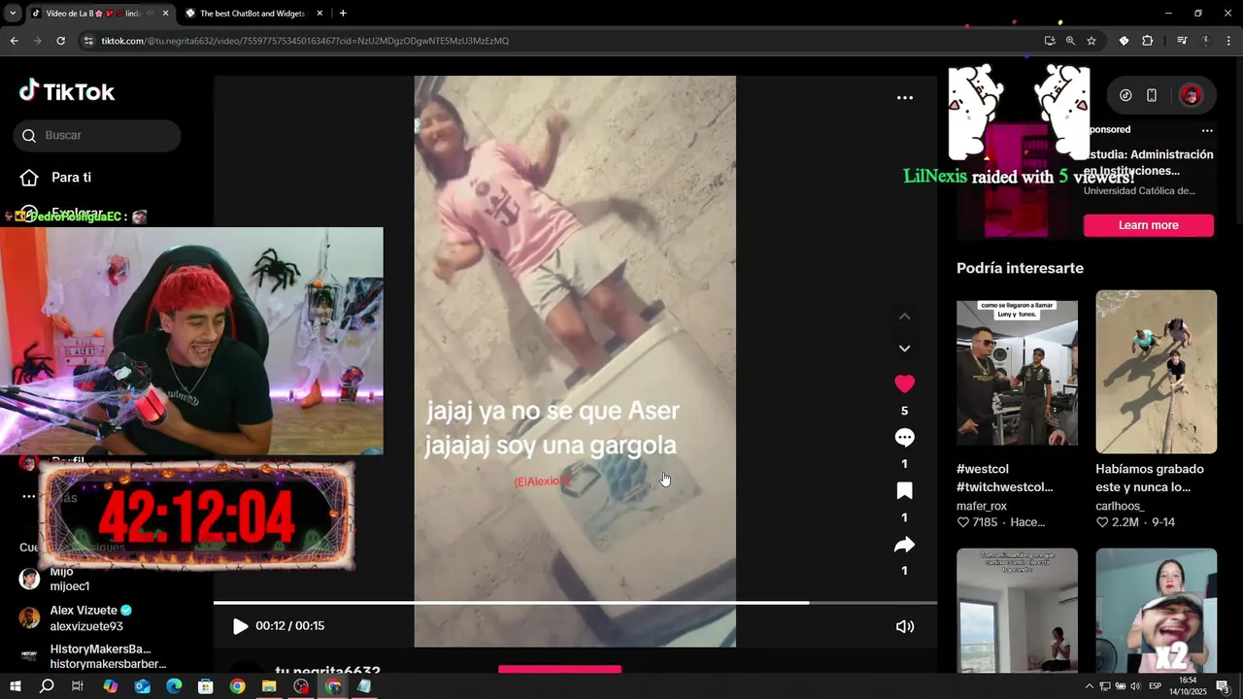Image resolution: width=1243 pixels, height=699 pixels.
Task: Show hidden system tray icons
Action: 1090,686
